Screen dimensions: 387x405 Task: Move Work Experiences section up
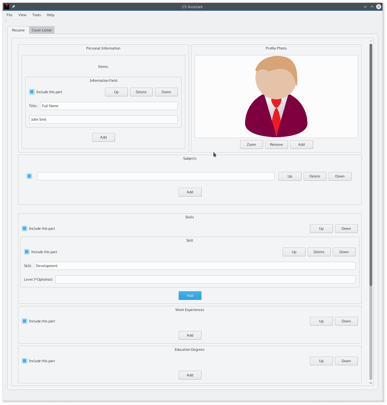pos(321,321)
